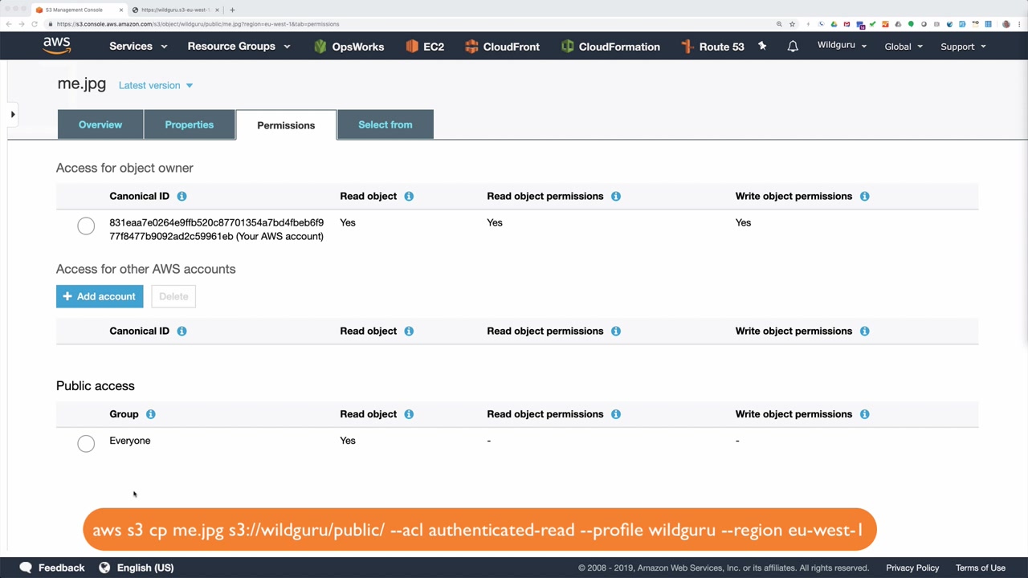This screenshot has width=1028, height=578.
Task: Change language from English (US)
Action: [137, 568]
